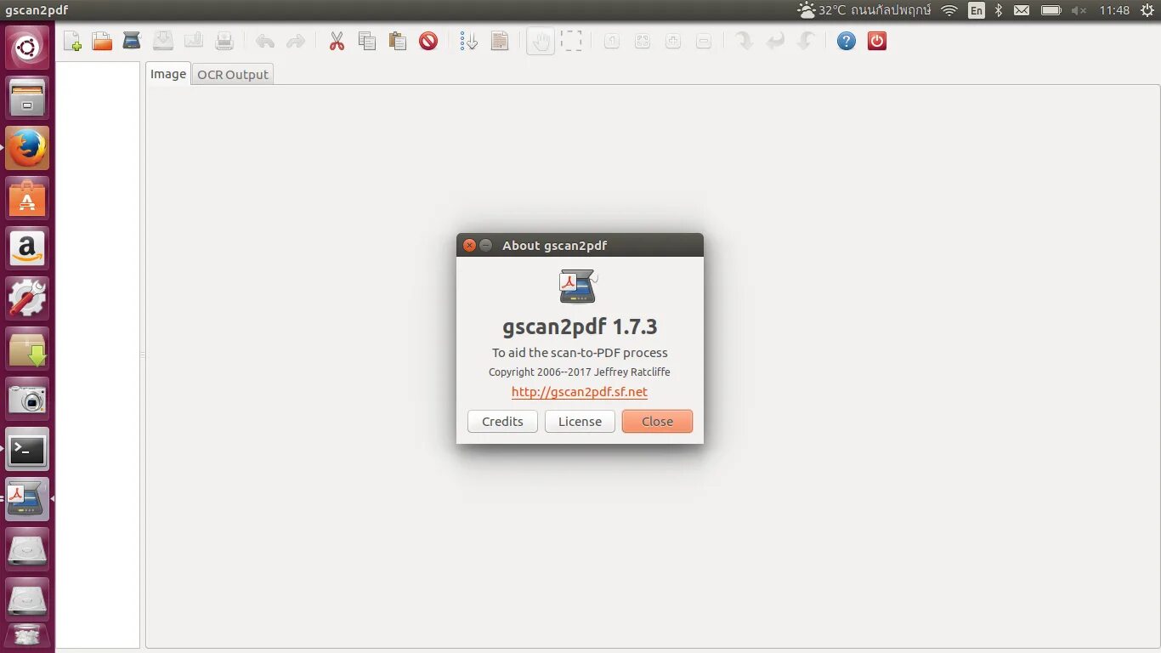Click the Save icon in toolbar
The image size is (1161, 653).
[x=163, y=40]
